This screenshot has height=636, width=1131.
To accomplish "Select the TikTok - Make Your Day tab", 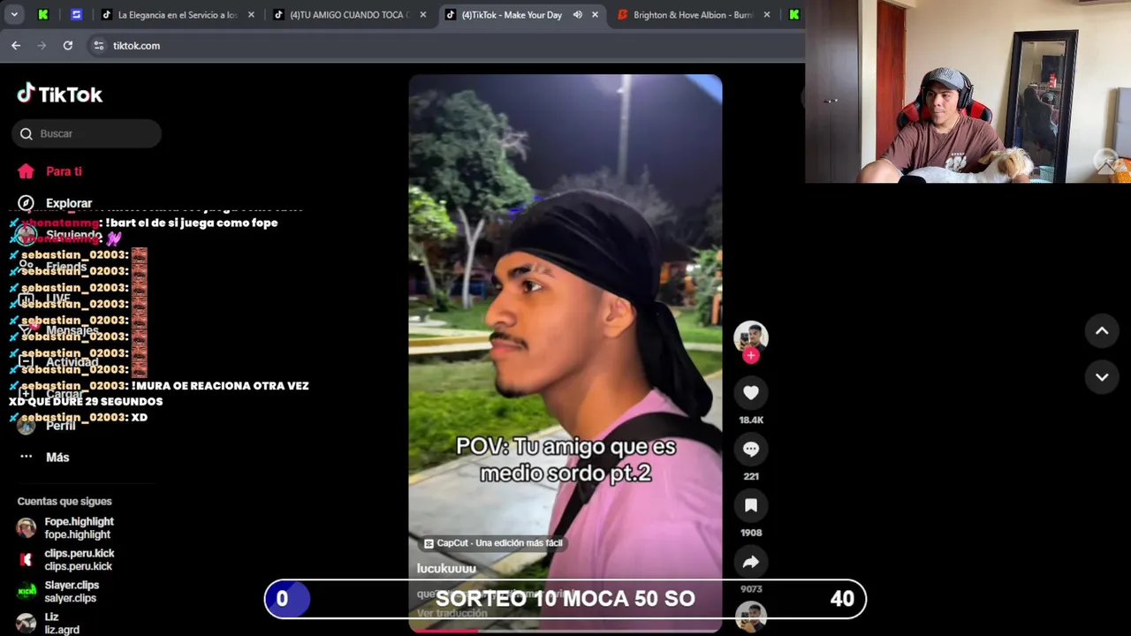I will point(512,15).
